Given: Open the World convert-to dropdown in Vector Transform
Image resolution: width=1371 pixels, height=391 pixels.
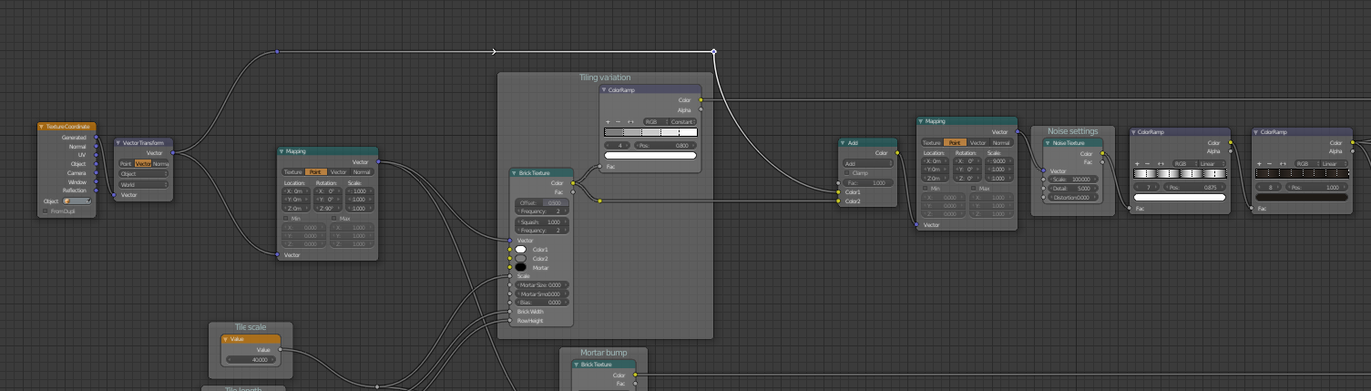Looking at the screenshot, I should click(144, 184).
